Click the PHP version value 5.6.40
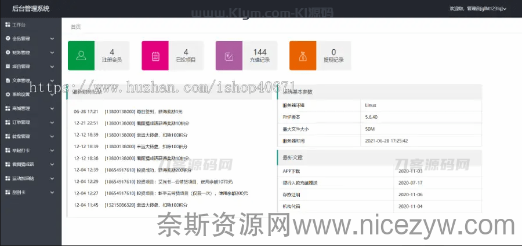Screen dimensions: 522x246 (371, 117)
